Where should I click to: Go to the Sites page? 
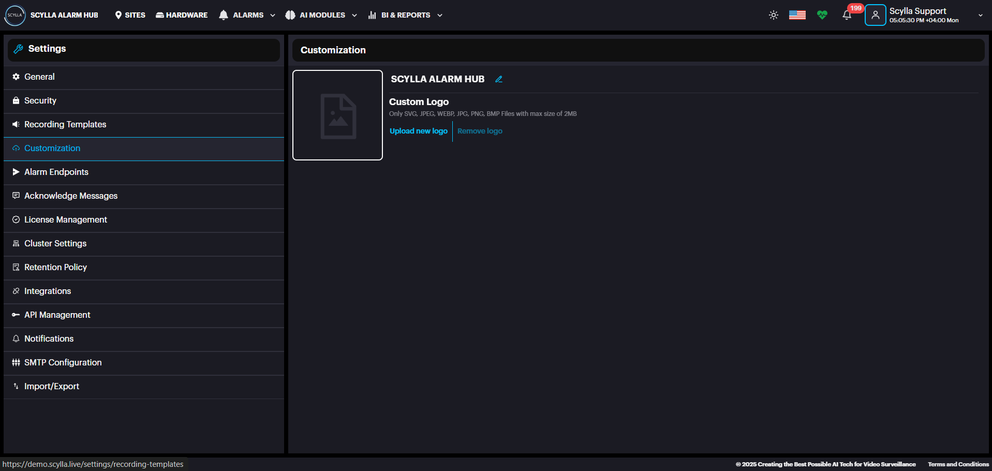tap(130, 15)
